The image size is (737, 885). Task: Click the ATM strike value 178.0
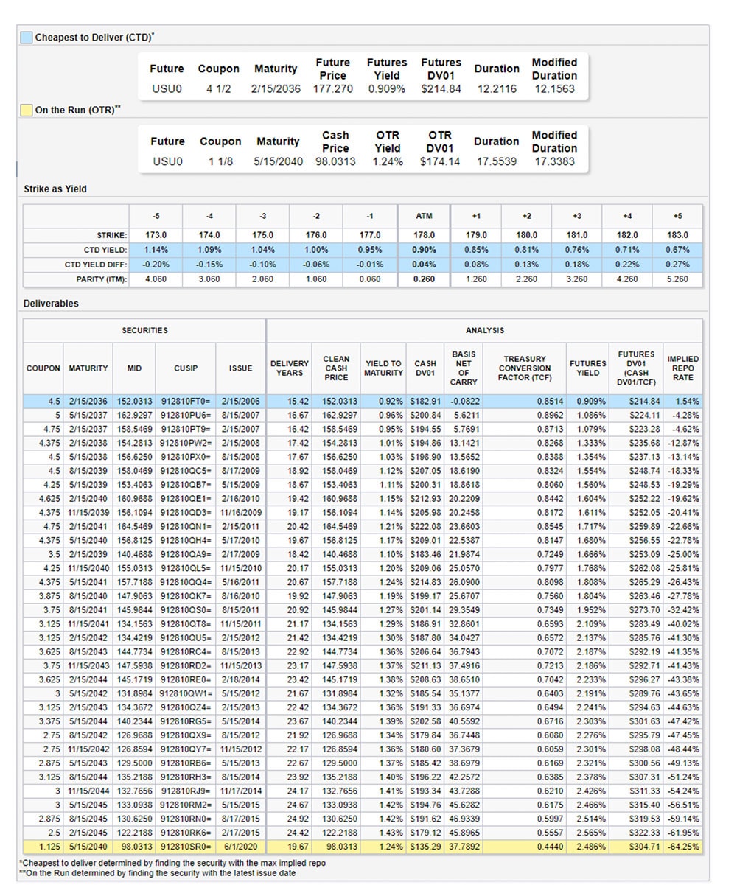coord(424,235)
